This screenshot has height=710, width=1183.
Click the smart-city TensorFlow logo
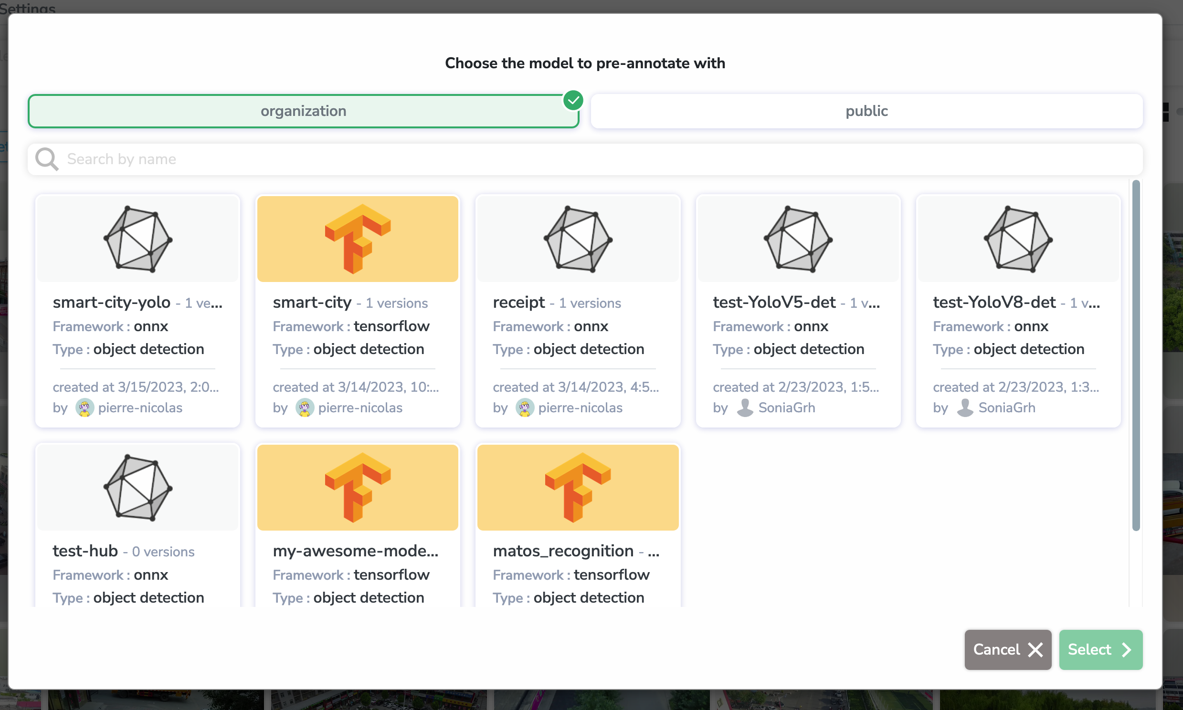pos(358,239)
